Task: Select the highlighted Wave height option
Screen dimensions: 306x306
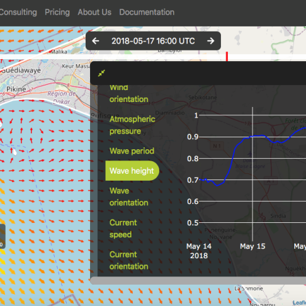Action: click(132, 171)
